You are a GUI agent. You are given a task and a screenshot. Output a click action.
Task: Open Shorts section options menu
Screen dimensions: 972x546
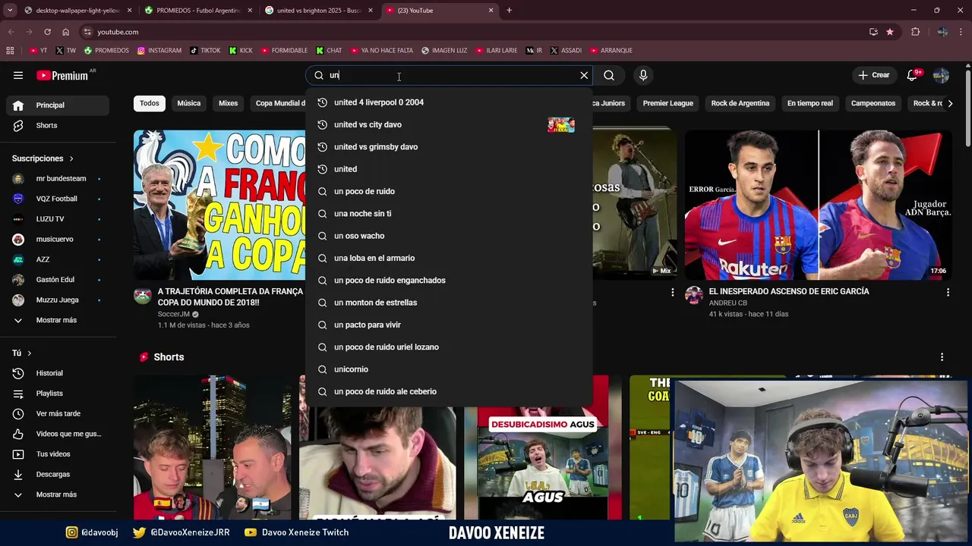click(x=942, y=357)
